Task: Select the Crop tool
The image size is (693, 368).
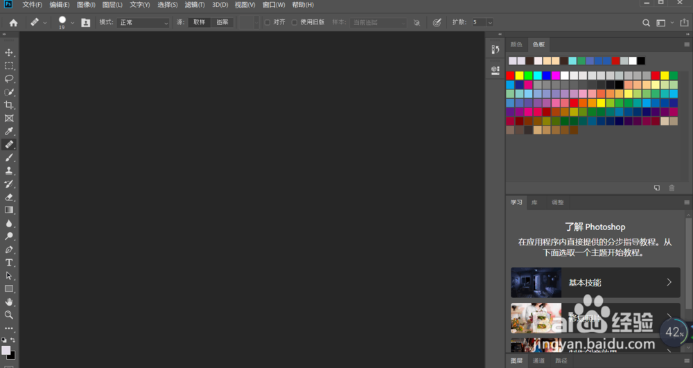Action: (x=9, y=105)
